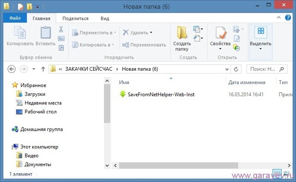Click the quick access Properties icon in title bar
The height and width of the screenshot is (182, 296).
click(20, 7)
